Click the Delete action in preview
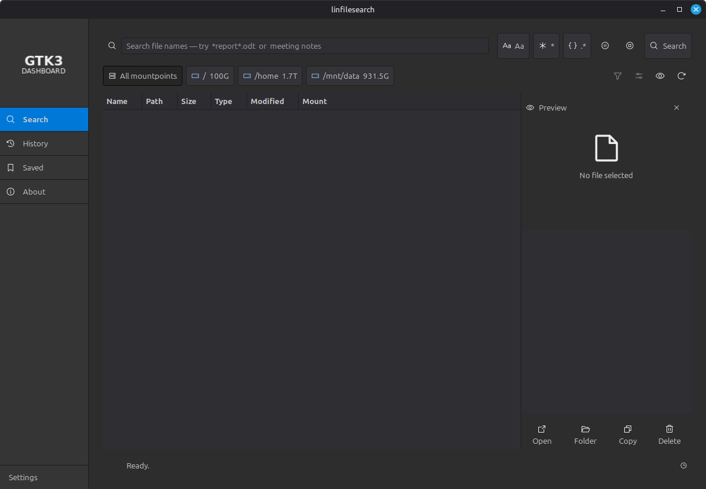This screenshot has width=706, height=489. tap(670, 435)
